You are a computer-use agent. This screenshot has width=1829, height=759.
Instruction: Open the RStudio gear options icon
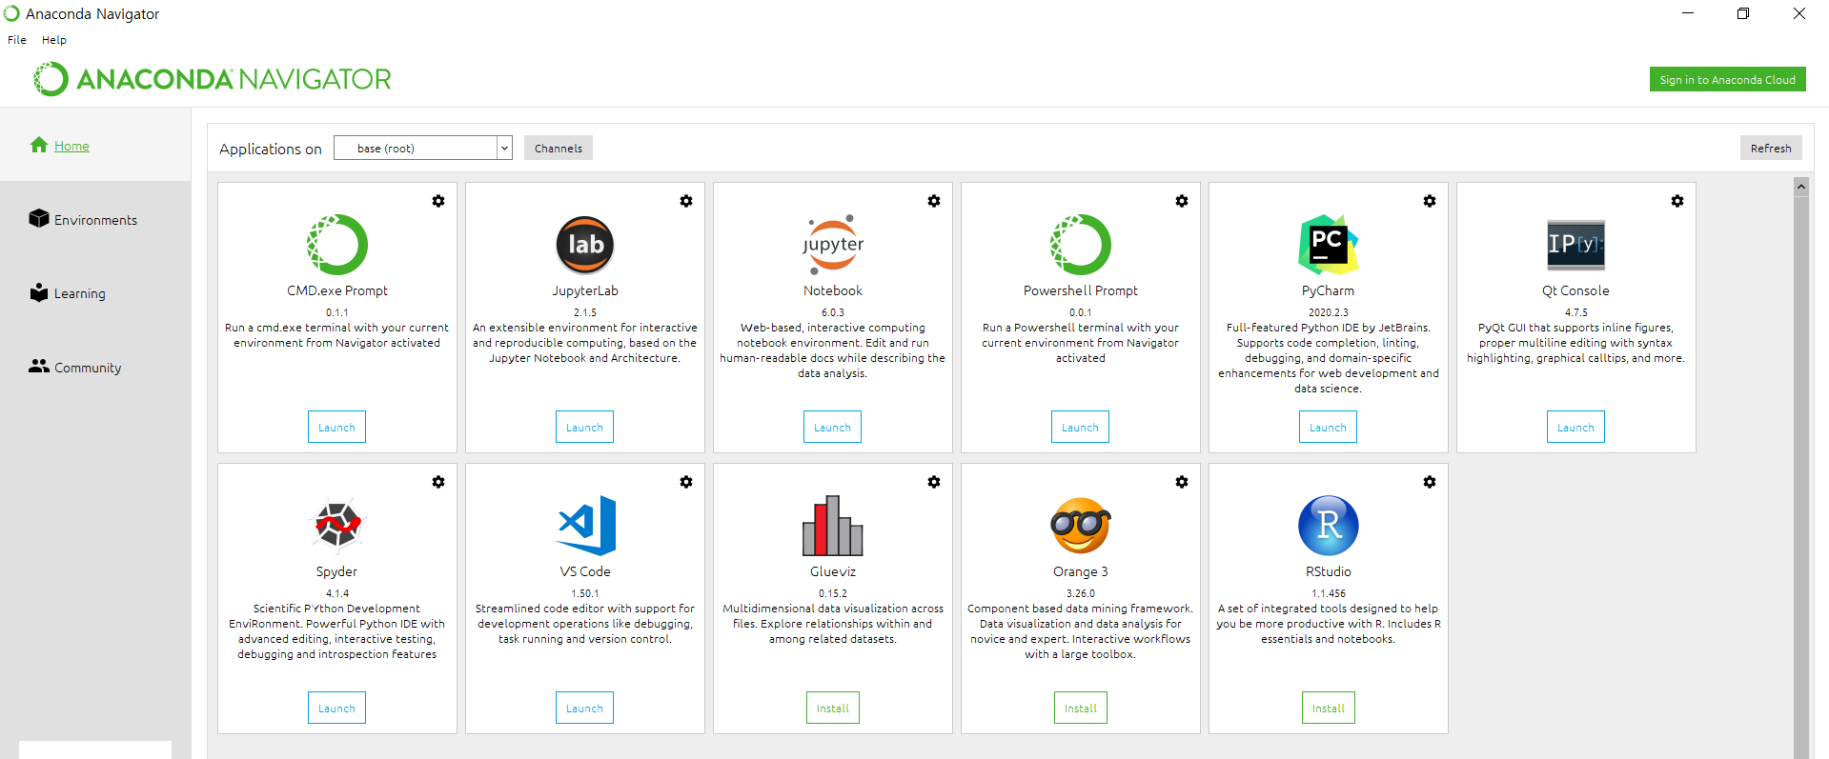(x=1430, y=482)
